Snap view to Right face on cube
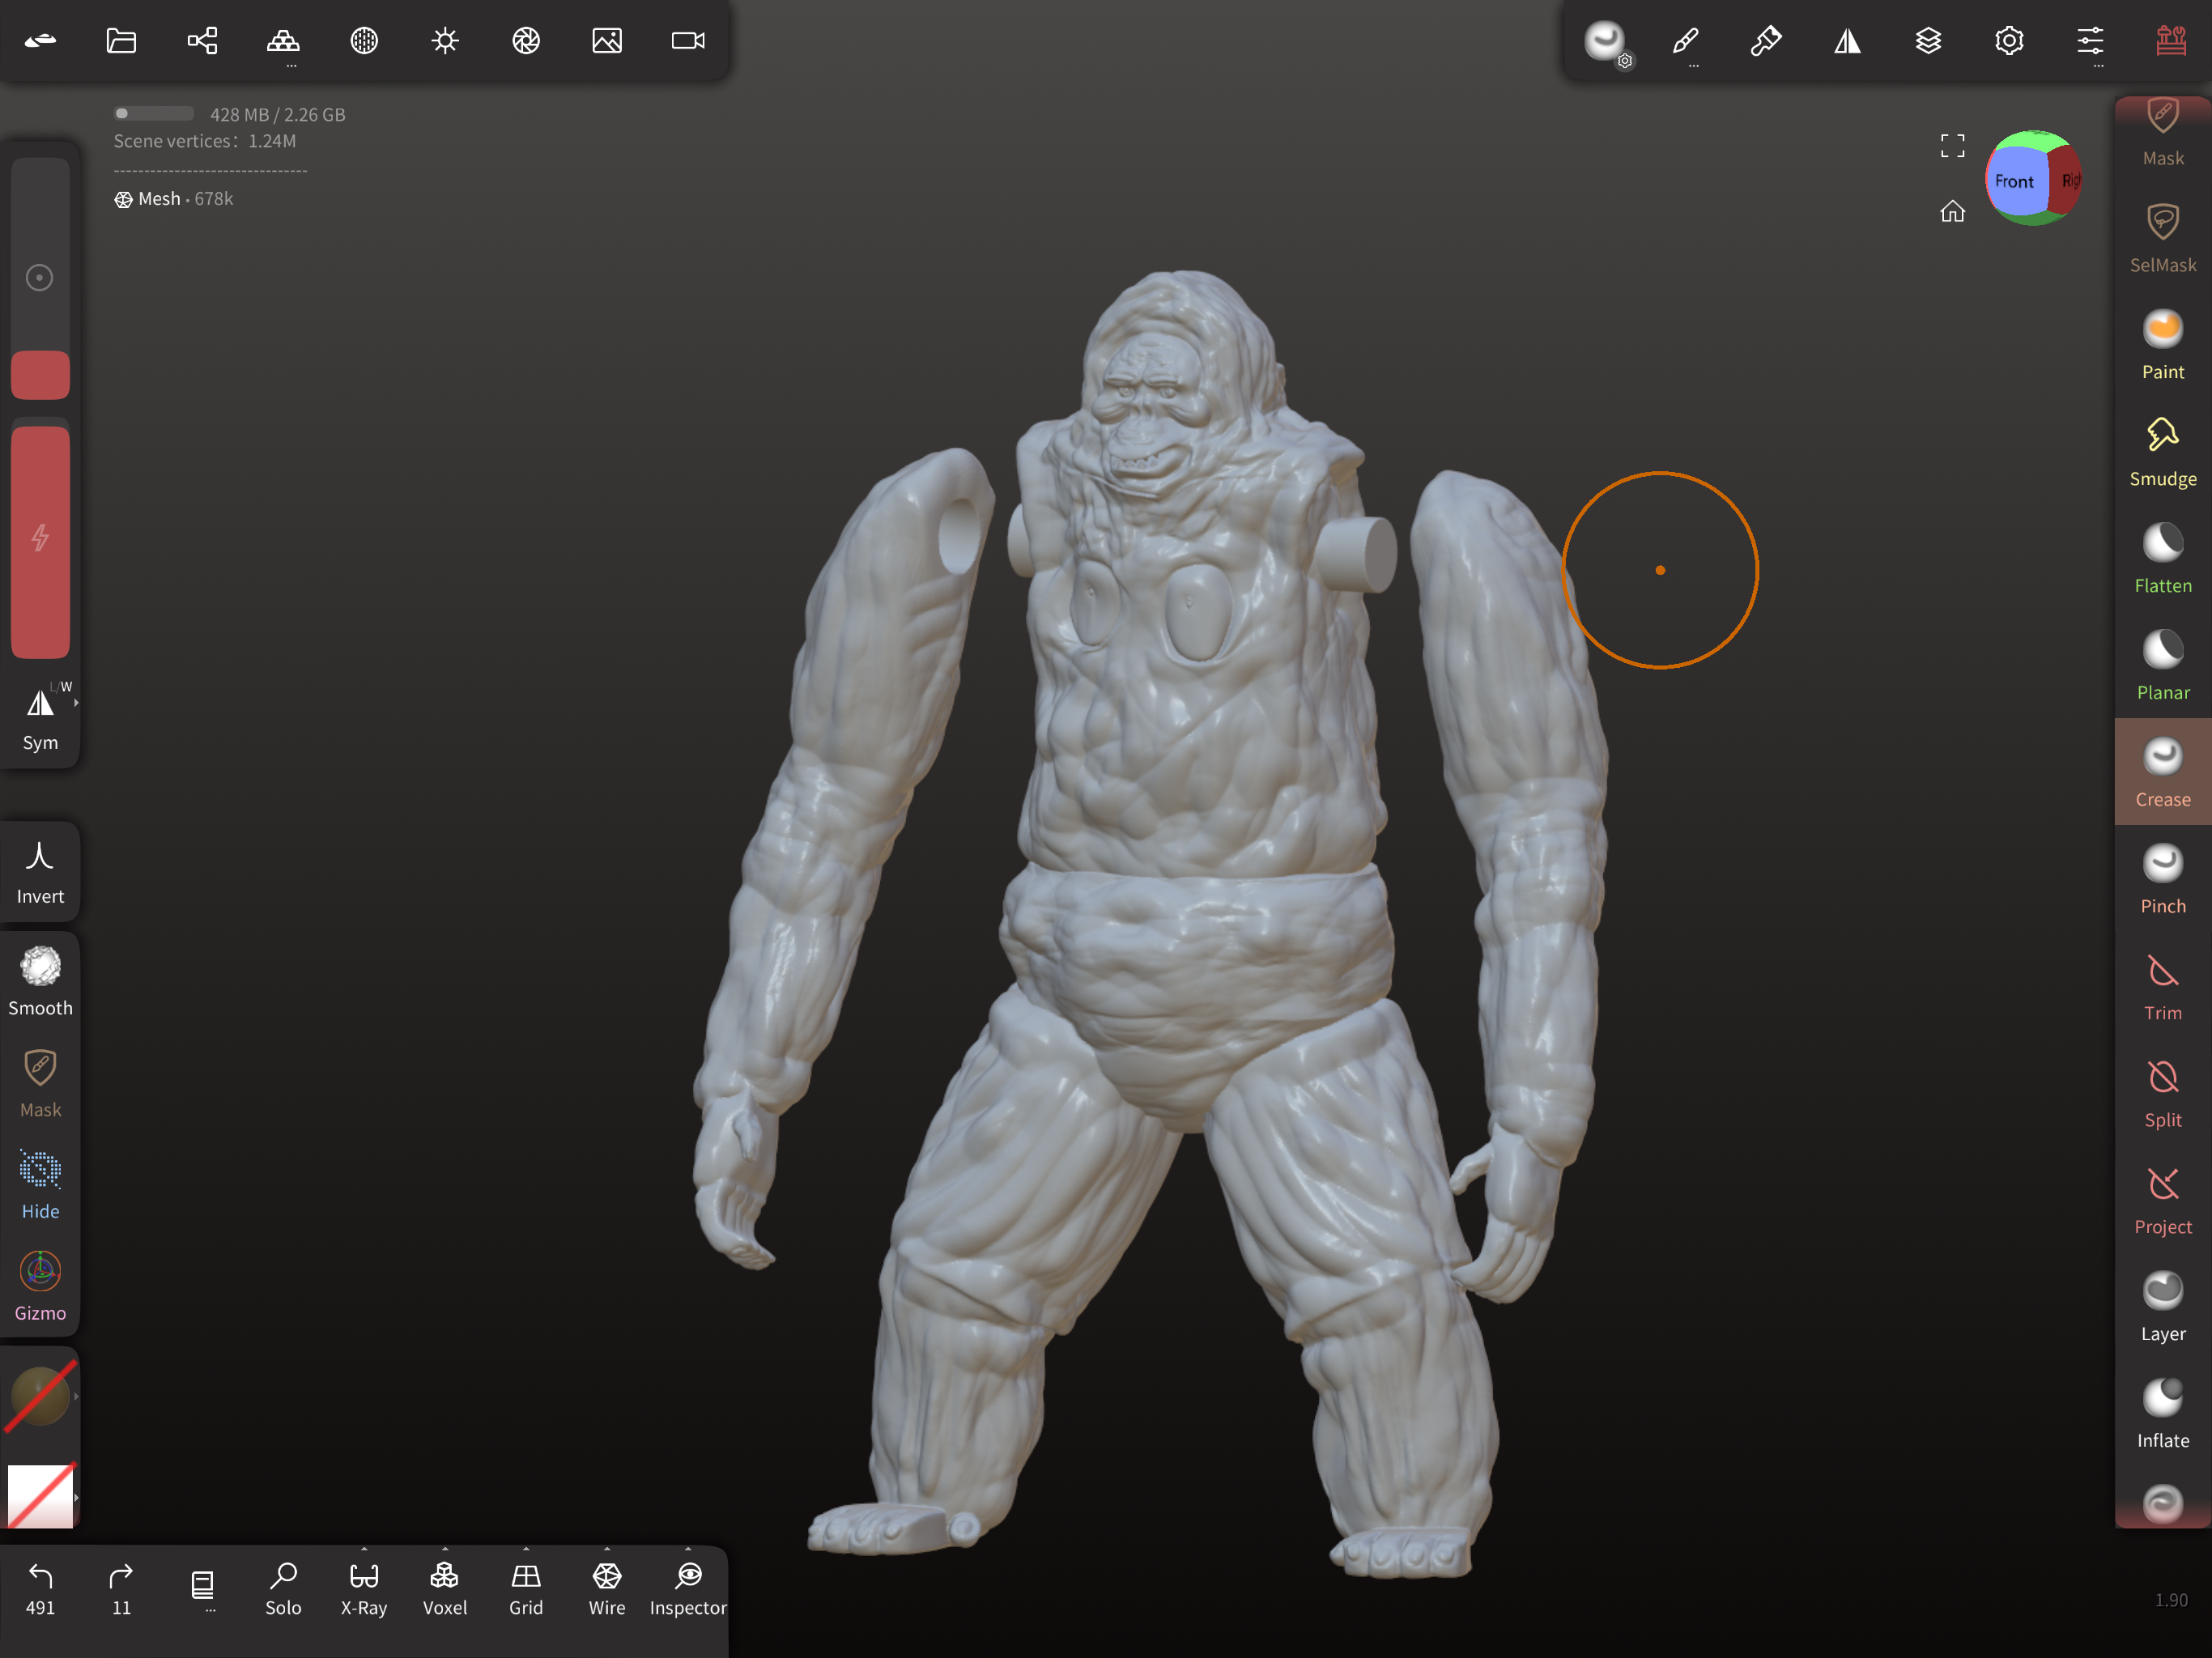Image resolution: width=2212 pixels, height=1658 pixels. pyautogui.click(x=2068, y=180)
